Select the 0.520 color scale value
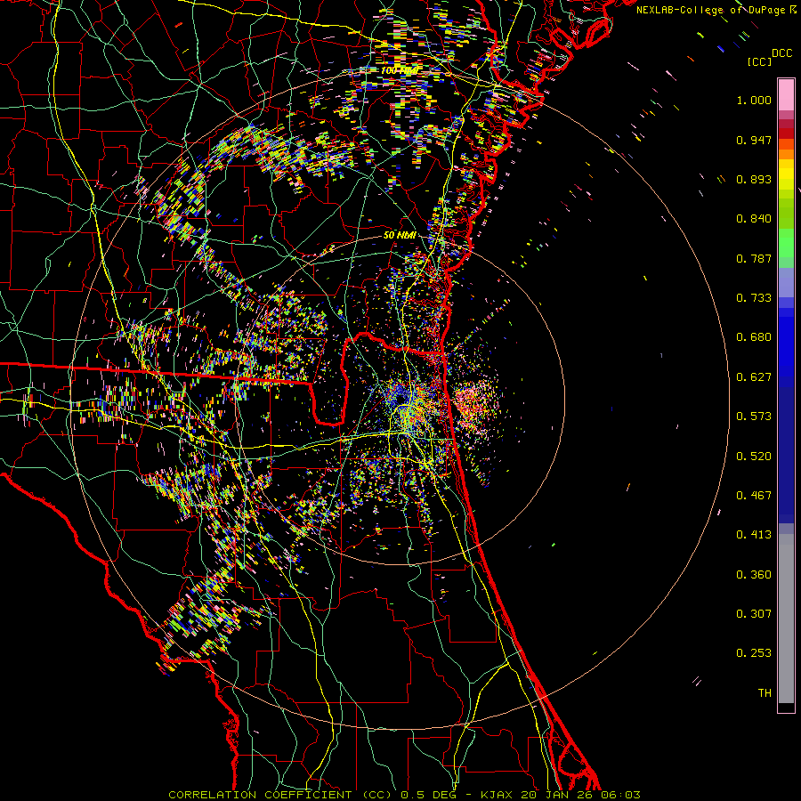 point(754,457)
